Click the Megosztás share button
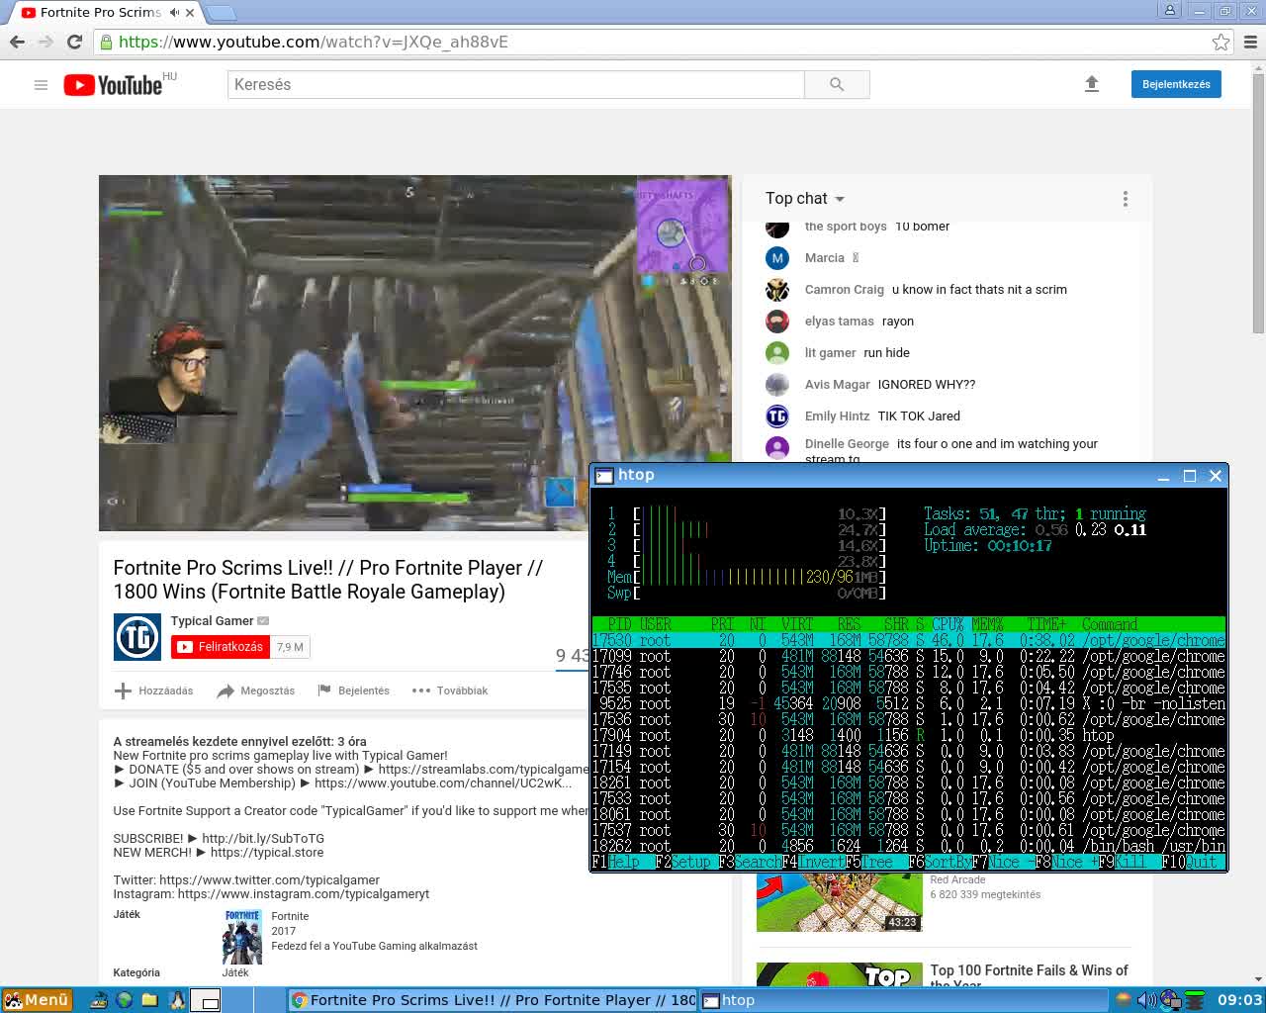The width and height of the screenshot is (1266, 1013). 255,691
